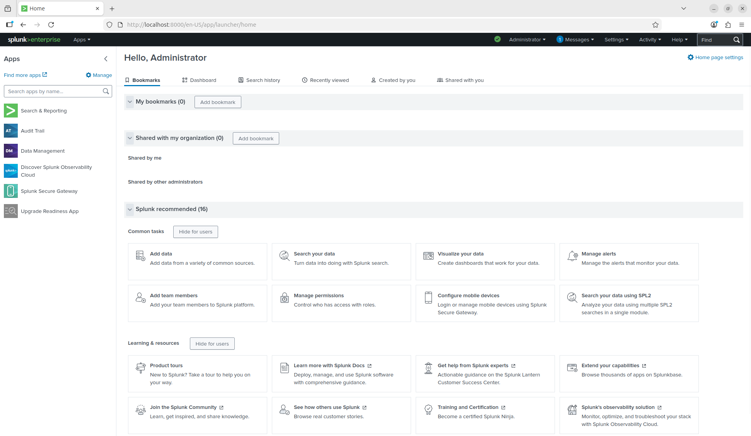The height and width of the screenshot is (436, 751).
Task: Open the Settings dropdown menu
Action: coord(616,39)
